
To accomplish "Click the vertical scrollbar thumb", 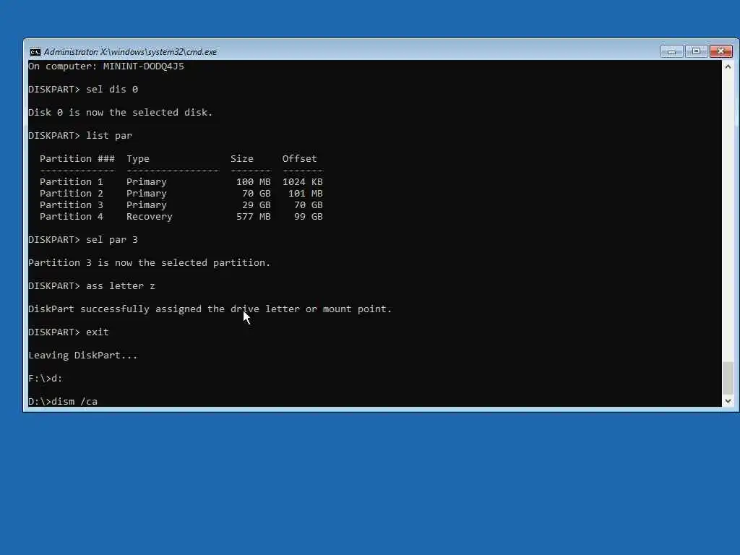I will 728,377.
